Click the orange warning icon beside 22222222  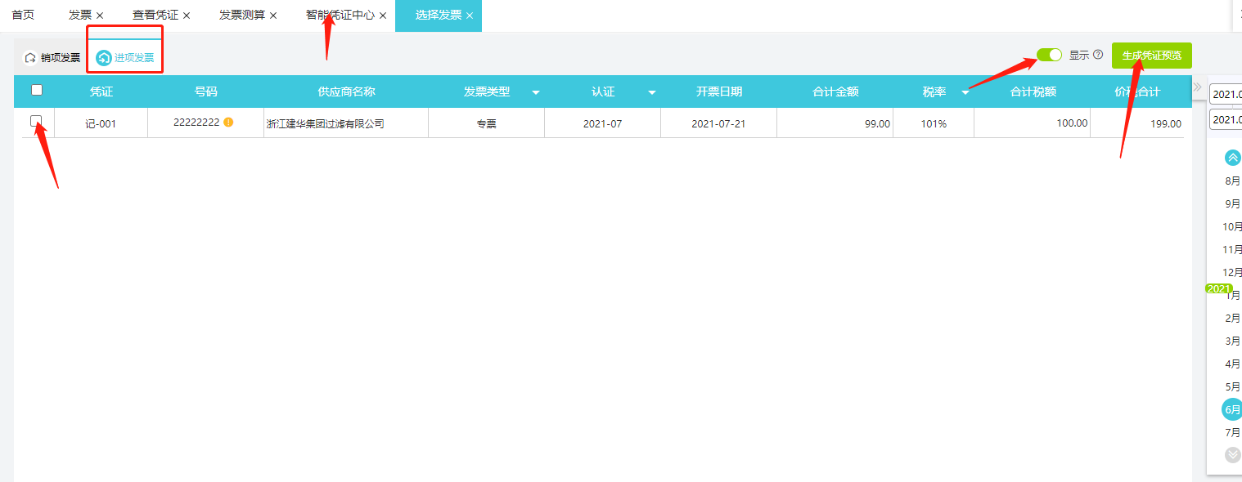point(228,123)
